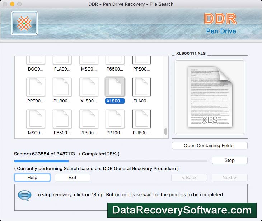
Task: Select the PUB00... file beside the unhighlighted XLS00...
Action: tap(62, 91)
